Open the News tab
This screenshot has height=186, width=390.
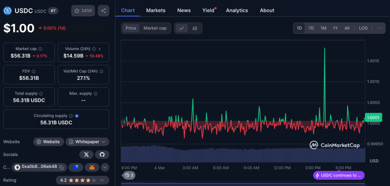click(184, 10)
